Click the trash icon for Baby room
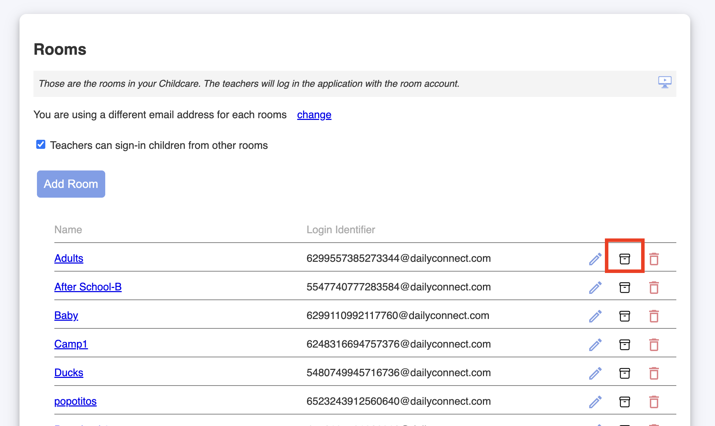Image resolution: width=715 pixels, height=426 pixels. coord(654,316)
